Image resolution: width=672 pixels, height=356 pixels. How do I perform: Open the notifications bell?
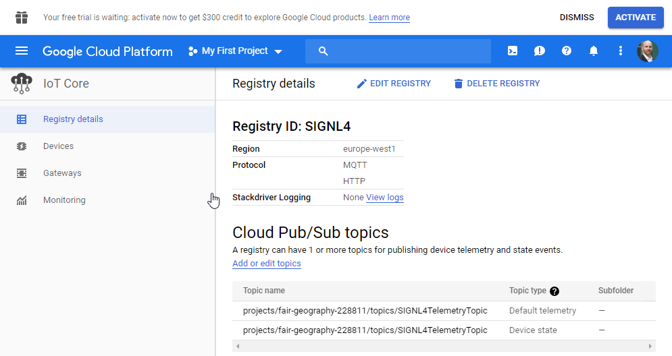[x=593, y=51]
